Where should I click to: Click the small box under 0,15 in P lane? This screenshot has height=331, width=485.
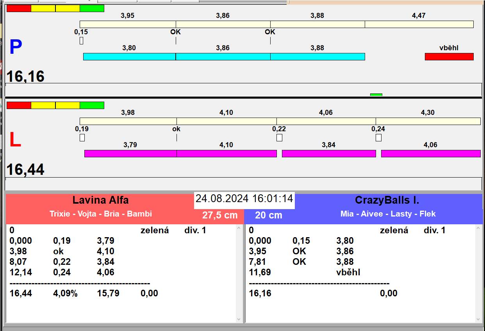click(x=81, y=40)
